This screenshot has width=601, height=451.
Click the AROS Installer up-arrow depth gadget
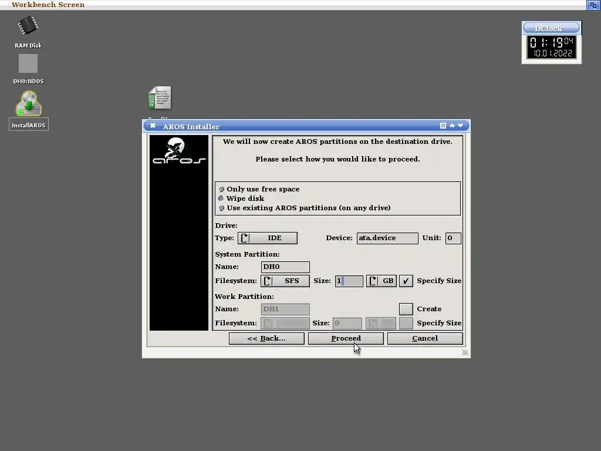[452, 126]
